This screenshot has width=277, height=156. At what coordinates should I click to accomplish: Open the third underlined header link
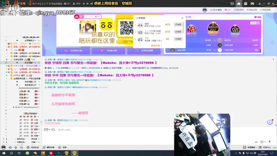tap(265, 10)
